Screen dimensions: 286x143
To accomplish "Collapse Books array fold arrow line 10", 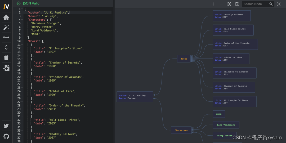I will pos(22,41).
